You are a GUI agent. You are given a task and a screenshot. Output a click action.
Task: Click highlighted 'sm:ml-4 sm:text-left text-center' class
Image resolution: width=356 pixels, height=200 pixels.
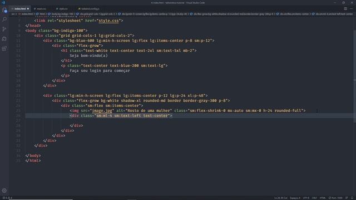[132, 116]
